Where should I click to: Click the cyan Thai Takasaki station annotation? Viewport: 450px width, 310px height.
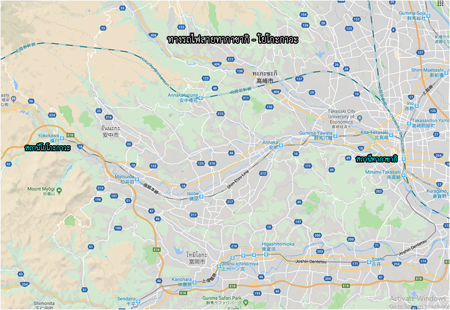click(377, 159)
